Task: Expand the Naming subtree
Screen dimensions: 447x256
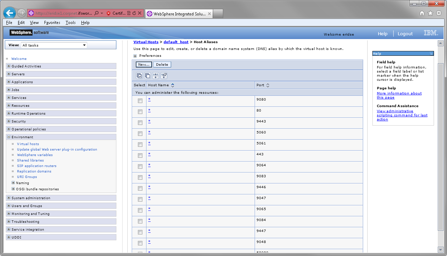Action: 13,183
